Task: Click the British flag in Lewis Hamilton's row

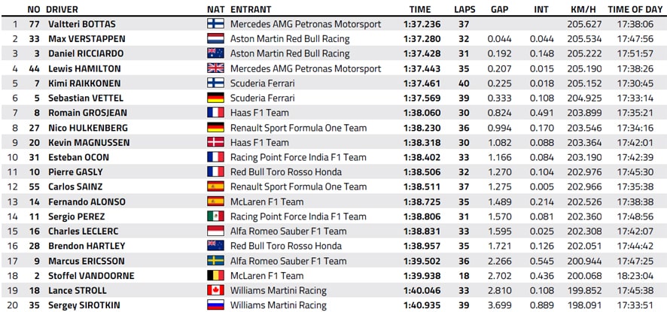Action: coord(215,68)
